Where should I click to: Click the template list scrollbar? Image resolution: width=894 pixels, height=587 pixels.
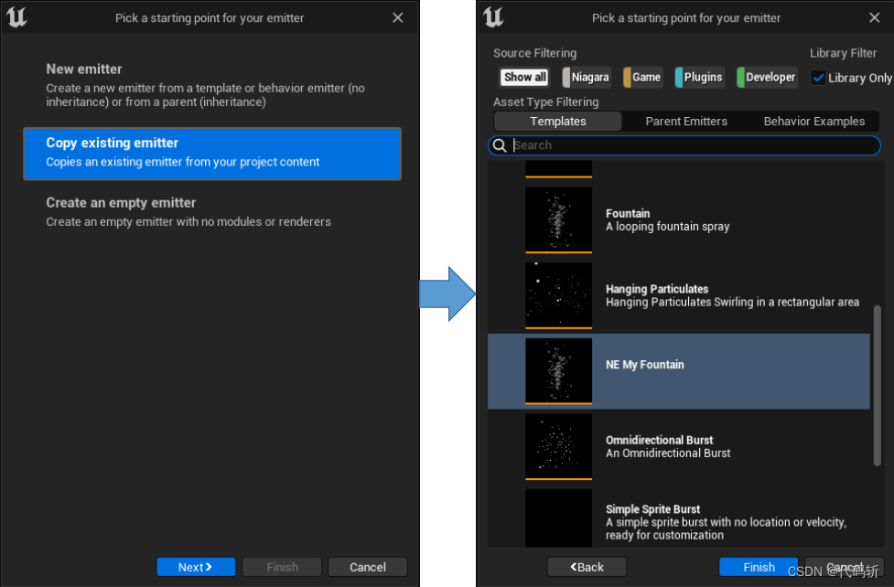coord(878,386)
